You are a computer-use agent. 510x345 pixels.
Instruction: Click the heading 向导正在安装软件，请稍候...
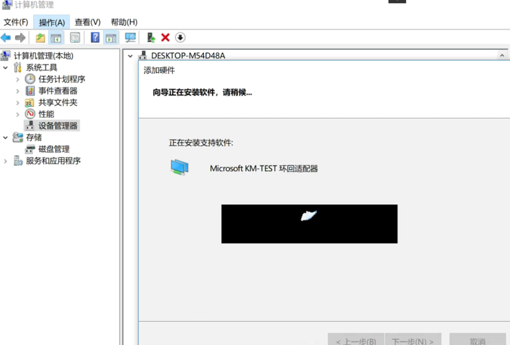[202, 93]
